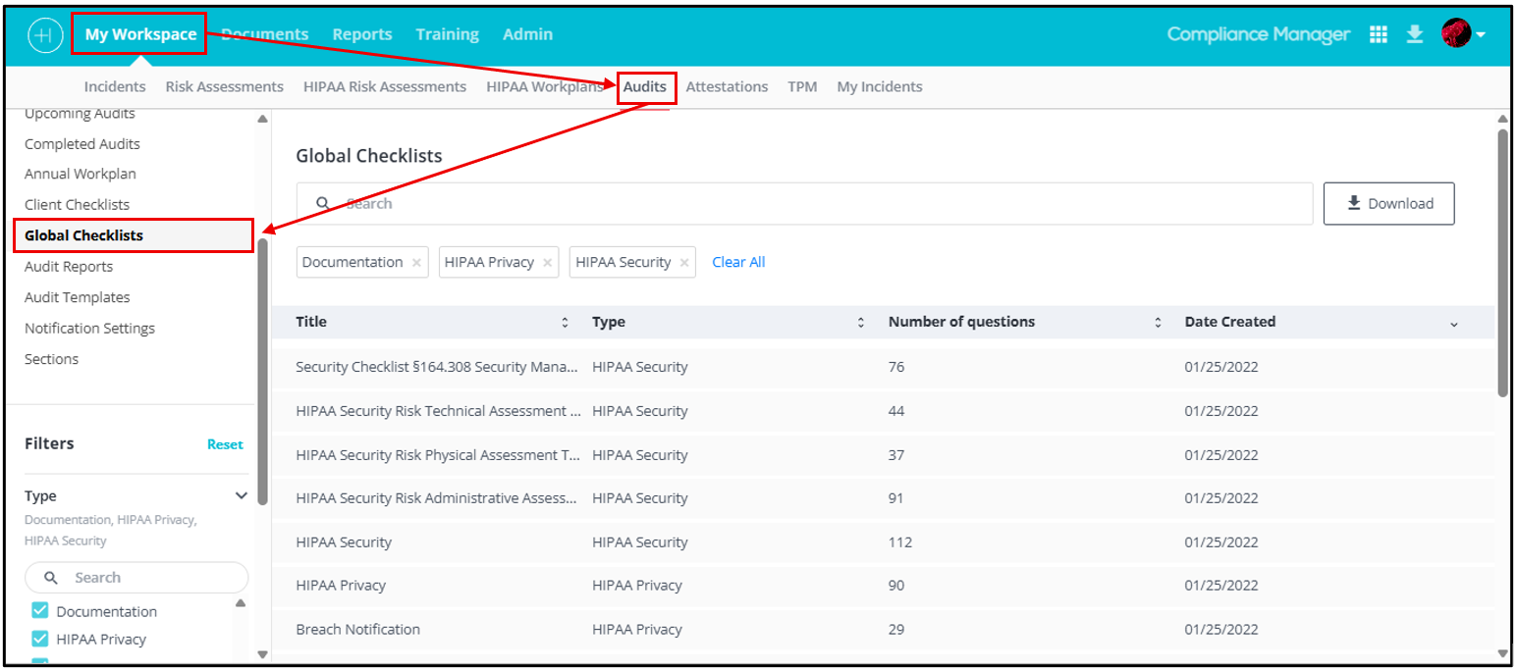Viewport: 1517px width, 670px height.
Task: Click inside the Global Checklists search field
Action: (687, 203)
